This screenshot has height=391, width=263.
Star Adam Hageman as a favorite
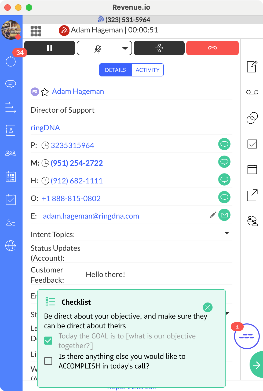coord(45,92)
